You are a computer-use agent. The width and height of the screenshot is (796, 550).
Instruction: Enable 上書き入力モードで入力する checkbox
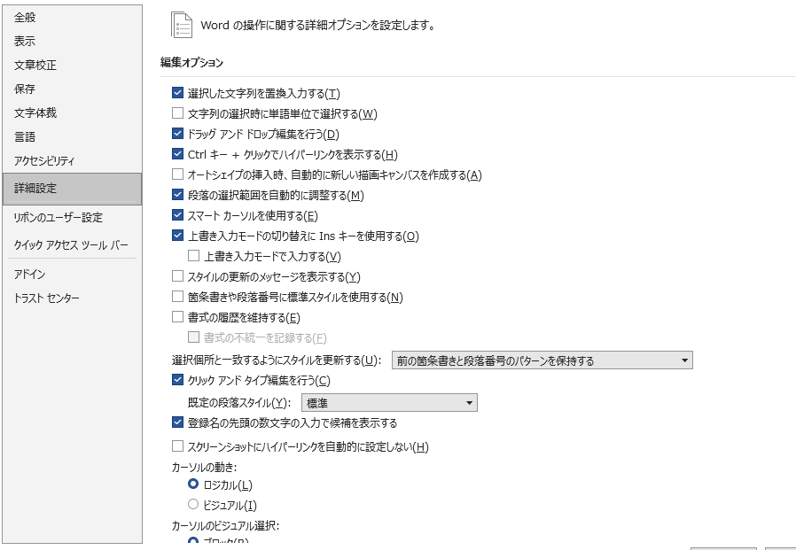pos(194,256)
